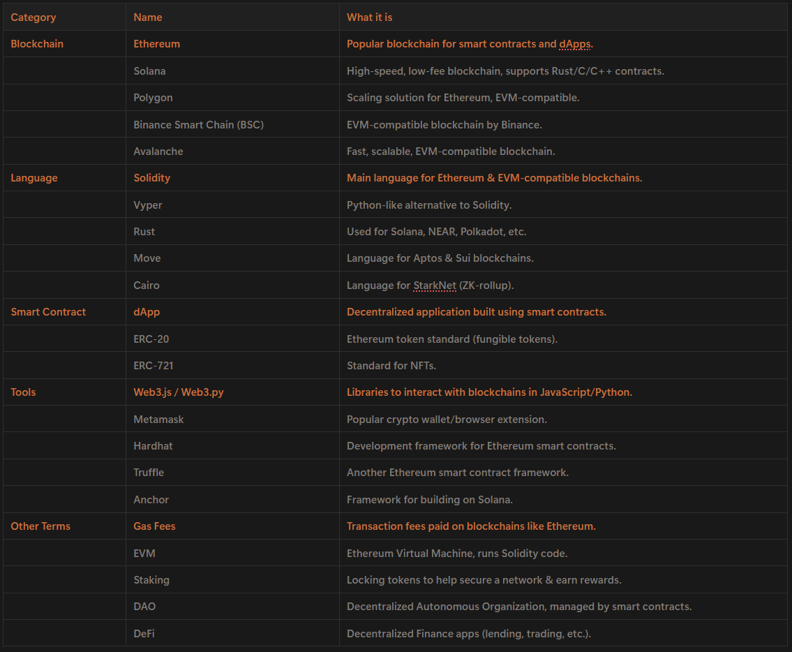This screenshot has height=652, width=792.
Task: Click the "What it is" column header
Action: [x=369, y=17]
